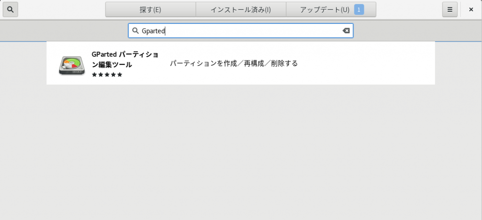
Task: Click the middle star of GParted rating
Action: coord(107,75)
